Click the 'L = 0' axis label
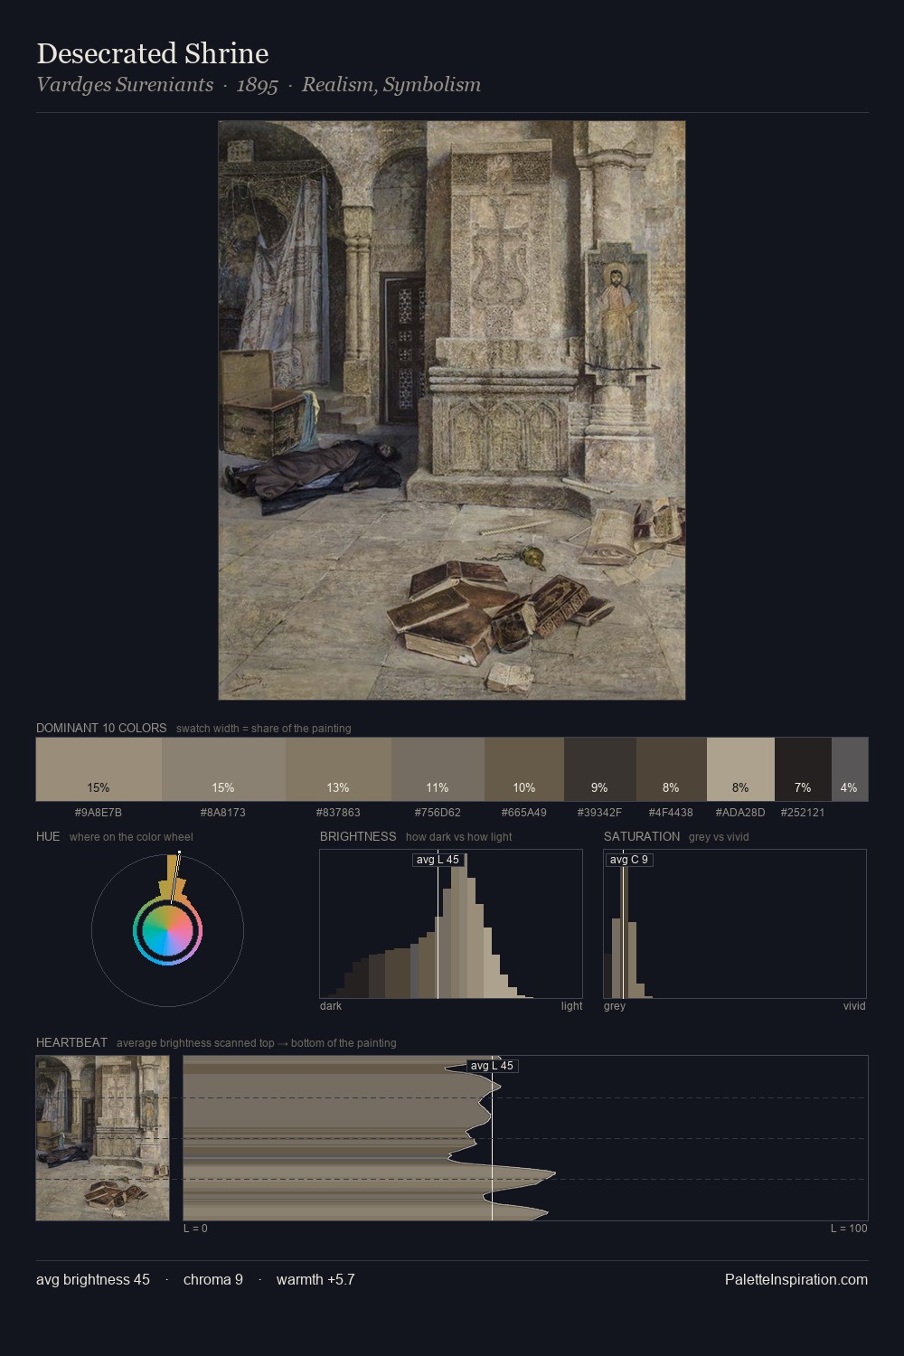The height and width of the screenshot is (1356, 904). point(195,1229)
